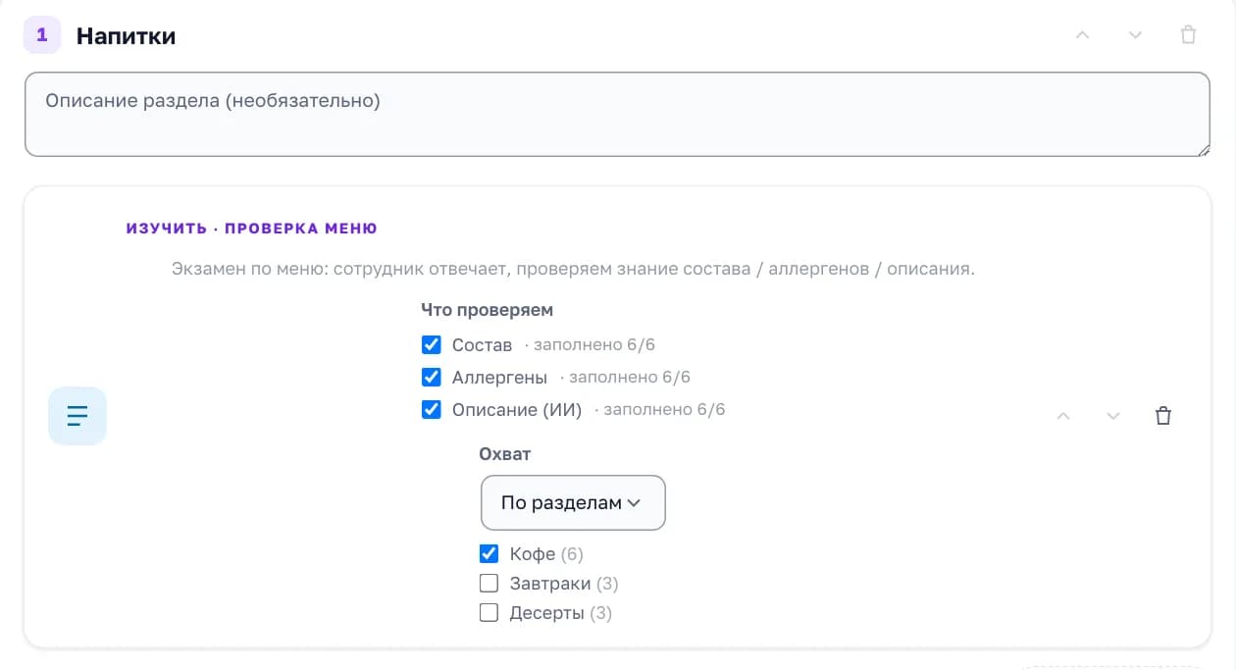Uncheck the Кофе section checkbox
Viewport: 1236px width, 670px height.
click(489, 554)
